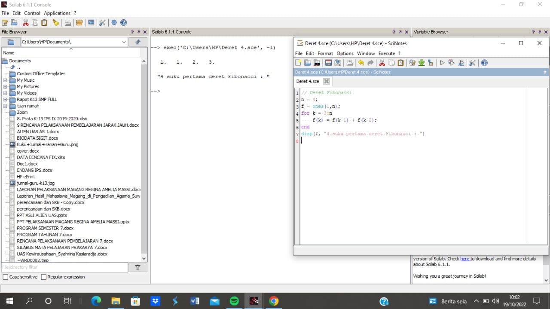The height and width of the screenshot is (309, 550).
Task: Open SciNotes help question mark icon
Action: (x=484, y=63)
